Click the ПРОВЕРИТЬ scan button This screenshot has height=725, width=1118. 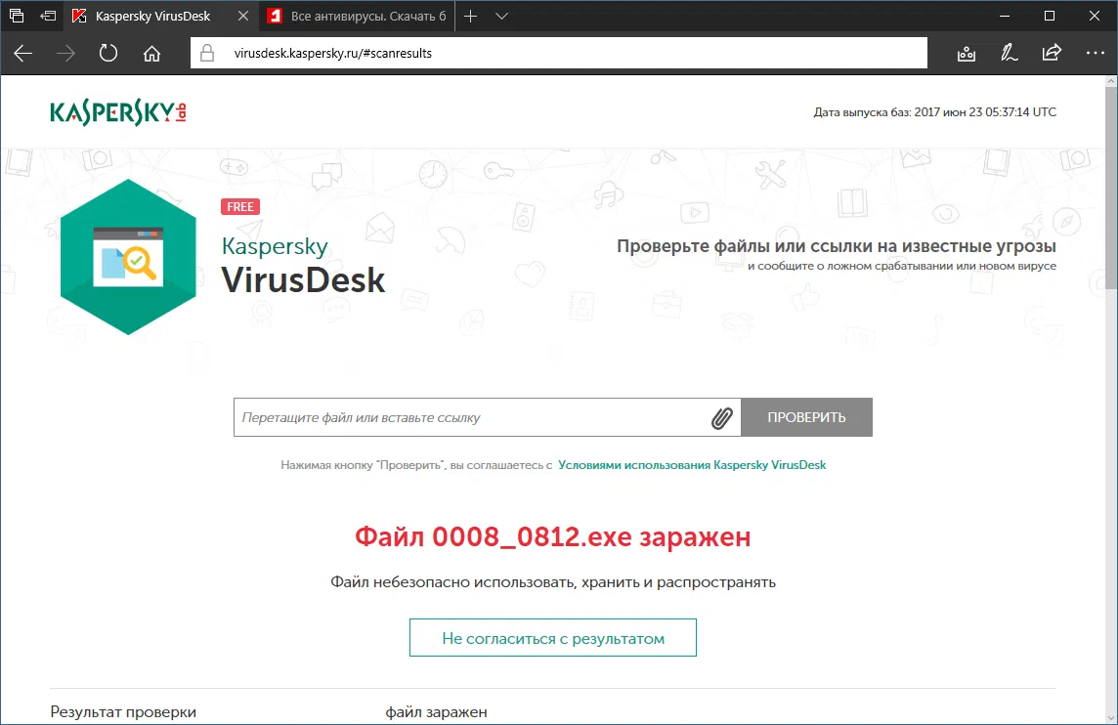click(806, 417)
